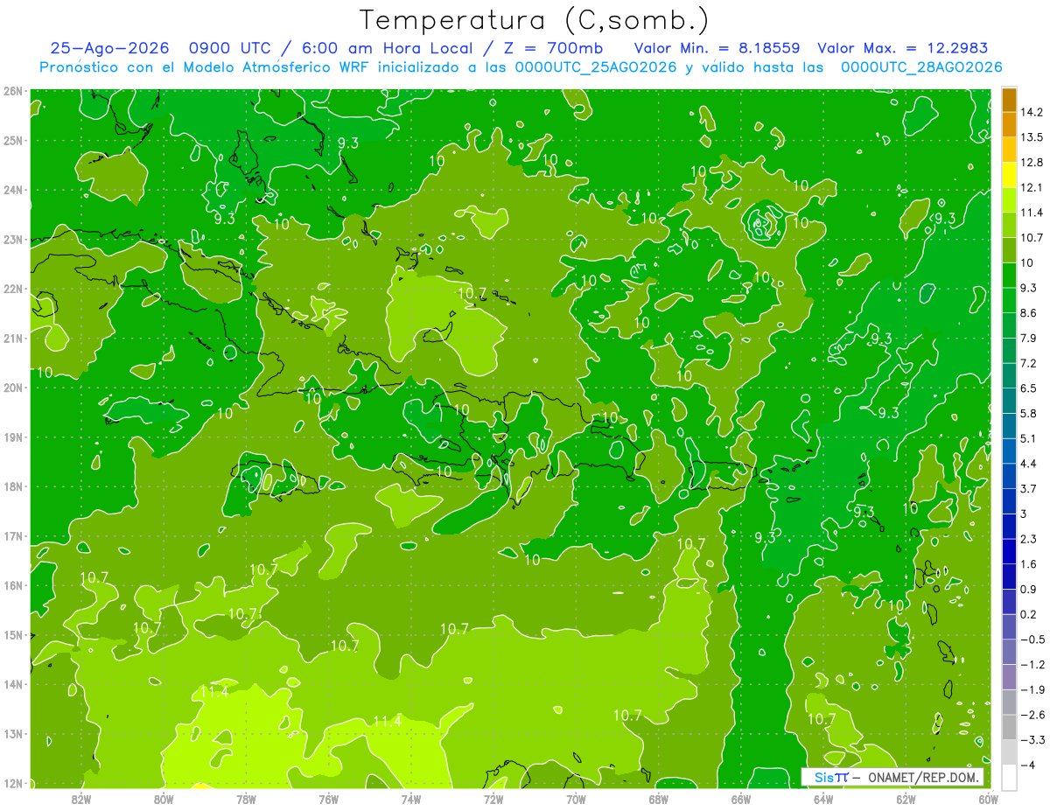Click the '-0.5' colorbar label

tap(1033, 639)
